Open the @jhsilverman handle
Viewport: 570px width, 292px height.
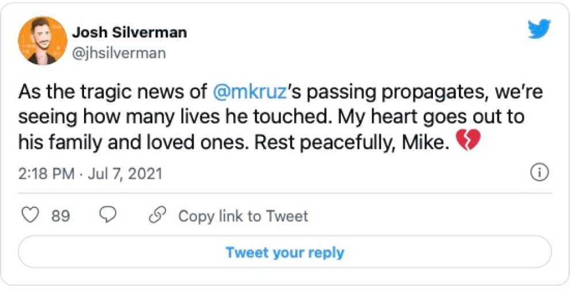coord(119,53)
